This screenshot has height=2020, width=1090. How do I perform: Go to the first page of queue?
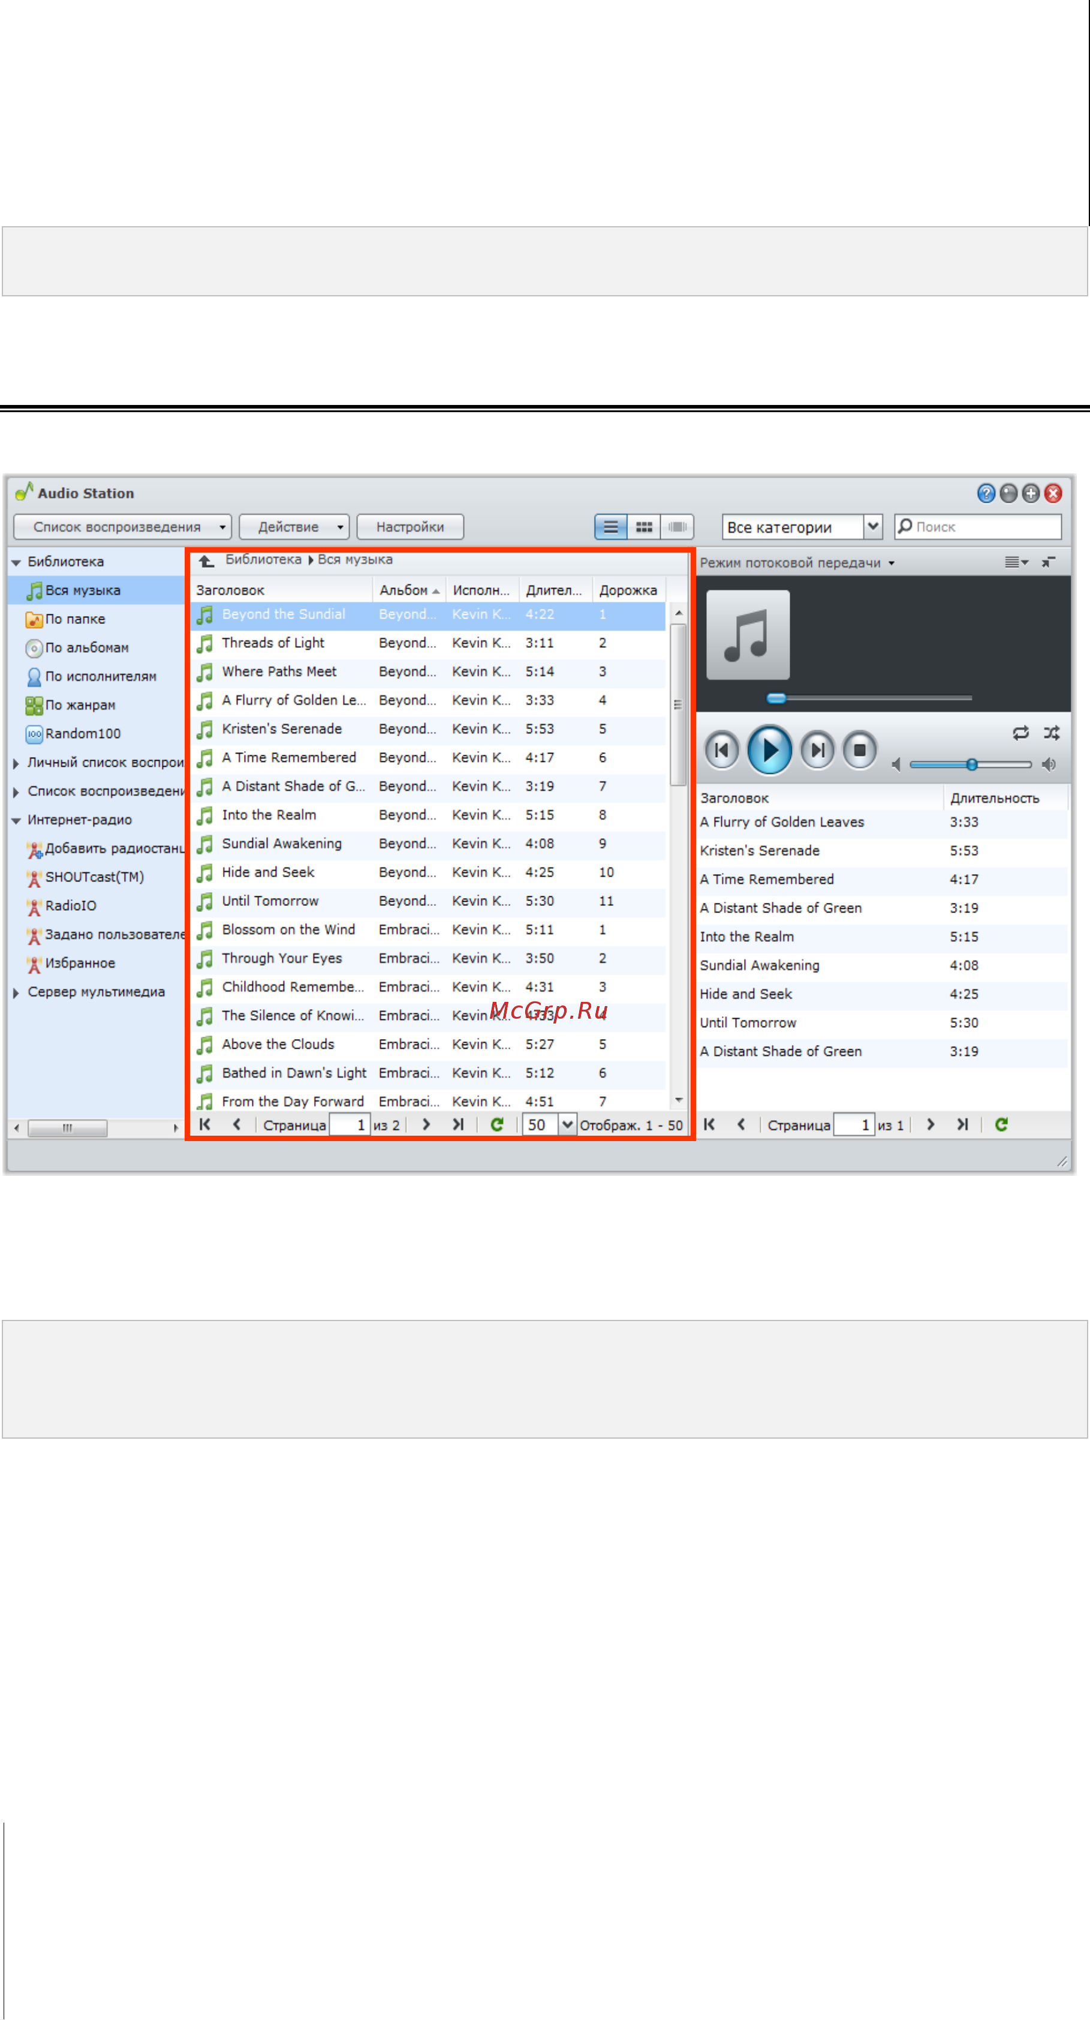coord(709,1124)
